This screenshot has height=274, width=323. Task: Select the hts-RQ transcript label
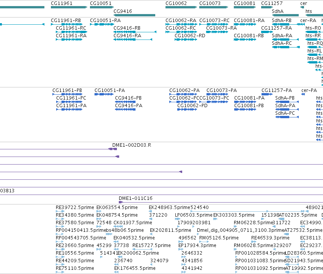coord(315,43)
